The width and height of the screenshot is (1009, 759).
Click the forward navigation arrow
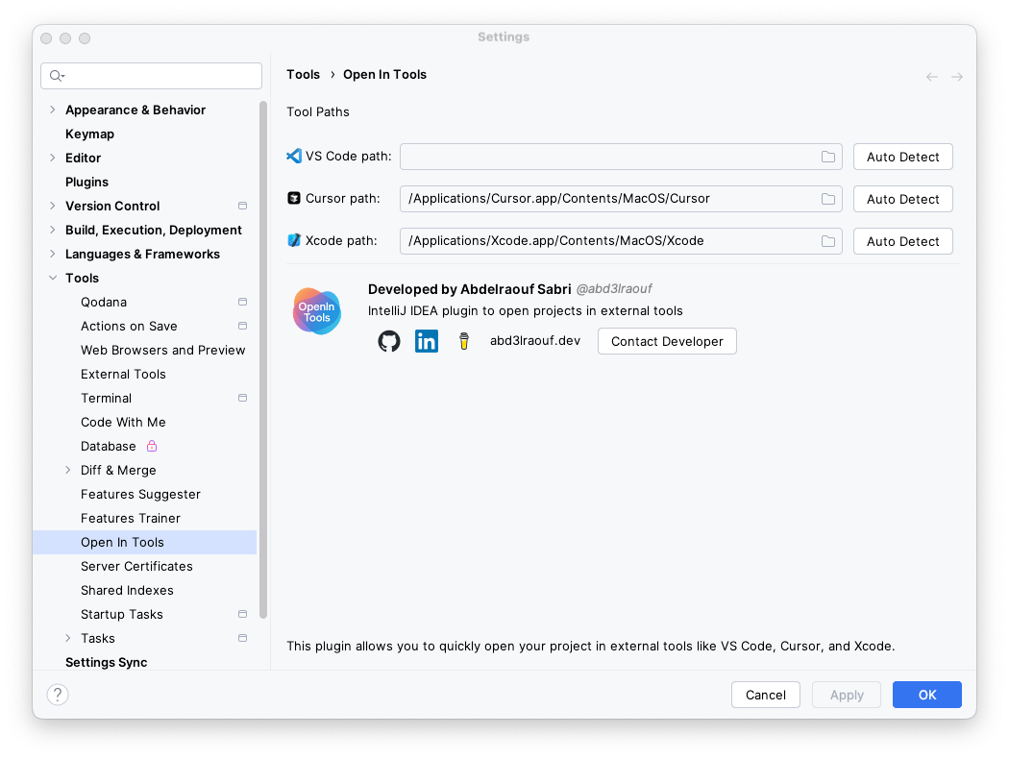[954, 76]
